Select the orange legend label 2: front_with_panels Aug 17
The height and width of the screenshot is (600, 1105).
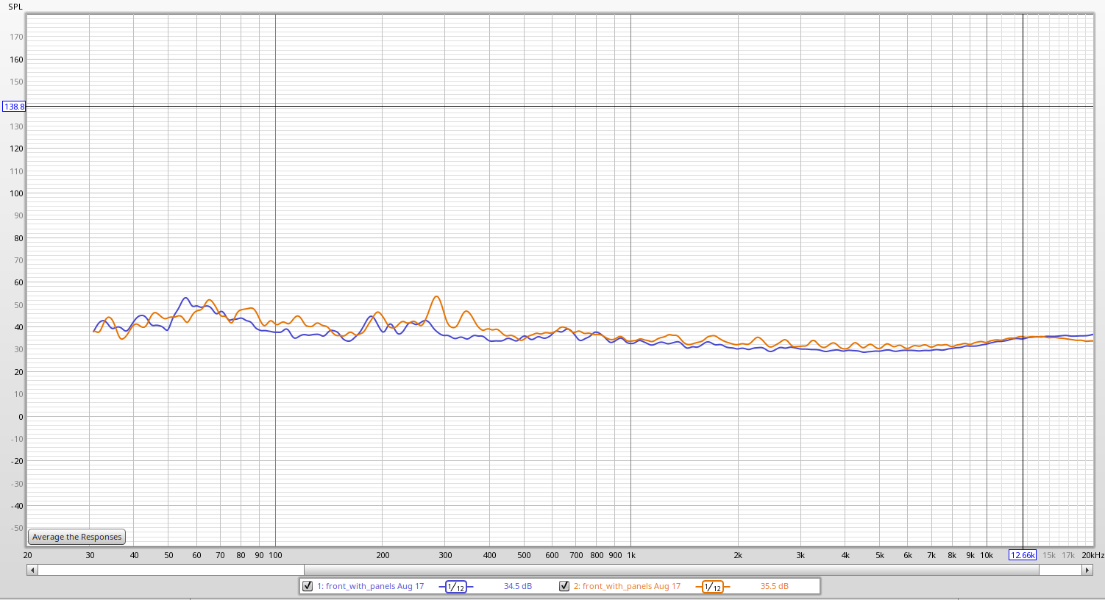(628, 586)
